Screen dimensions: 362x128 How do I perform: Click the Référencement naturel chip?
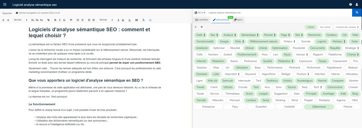pyautogui.click(x=263, y=41)
